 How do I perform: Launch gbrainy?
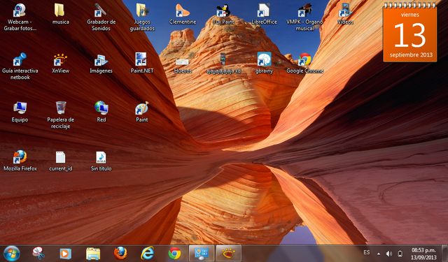[265, 64]
